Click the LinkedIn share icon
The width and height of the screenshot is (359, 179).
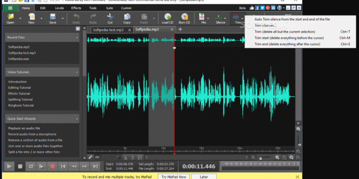[x=273, y=8]
